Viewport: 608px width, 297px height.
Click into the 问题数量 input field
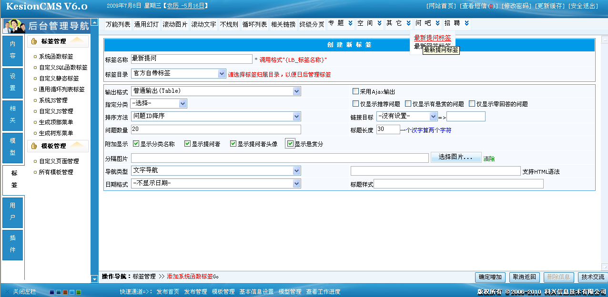(216, 129)
